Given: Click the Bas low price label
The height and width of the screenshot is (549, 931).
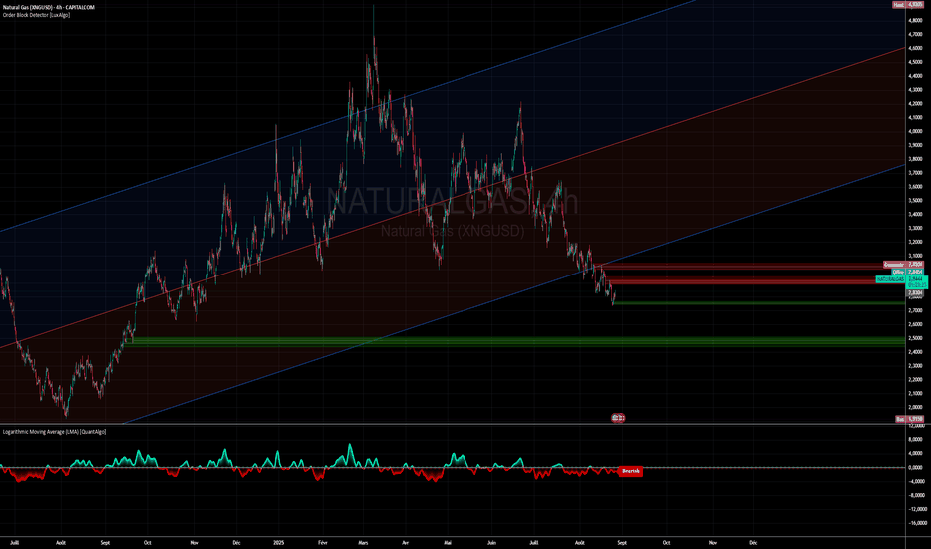Looking at the screenshot, I should (x=910, y=419).
